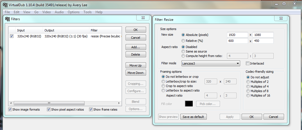Uncheck the resize filter row checkbox
Image resolution: width=302 pixels, height=130 pixels.
click(12, 36)
